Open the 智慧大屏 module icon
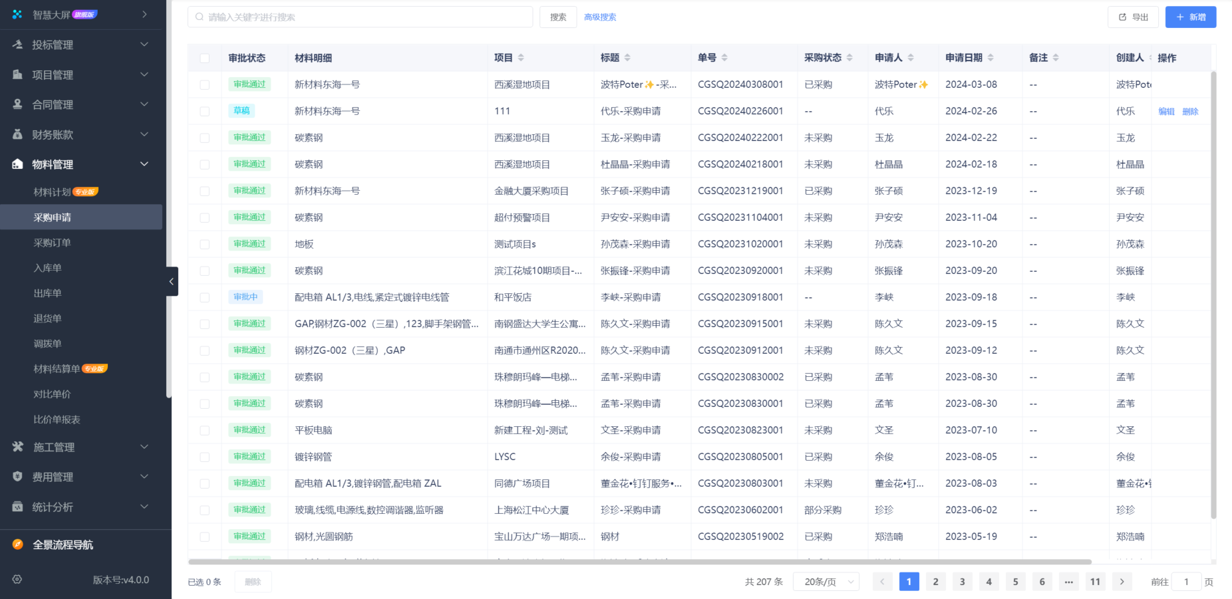This screenshot has width=1232, height=599. (x=16, y=13)
